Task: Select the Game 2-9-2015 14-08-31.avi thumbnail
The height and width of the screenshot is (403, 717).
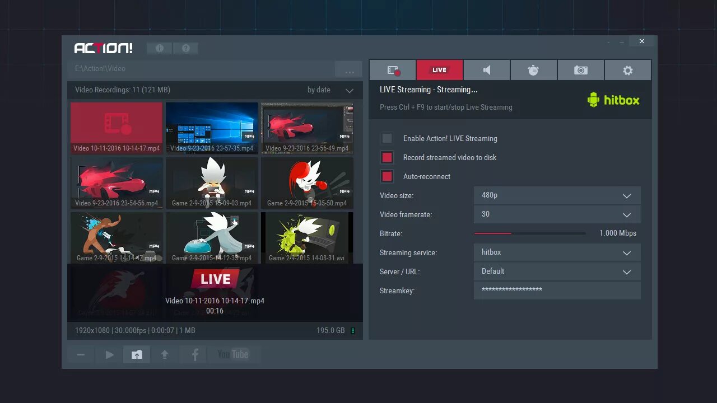Action: tap(307, 237)
